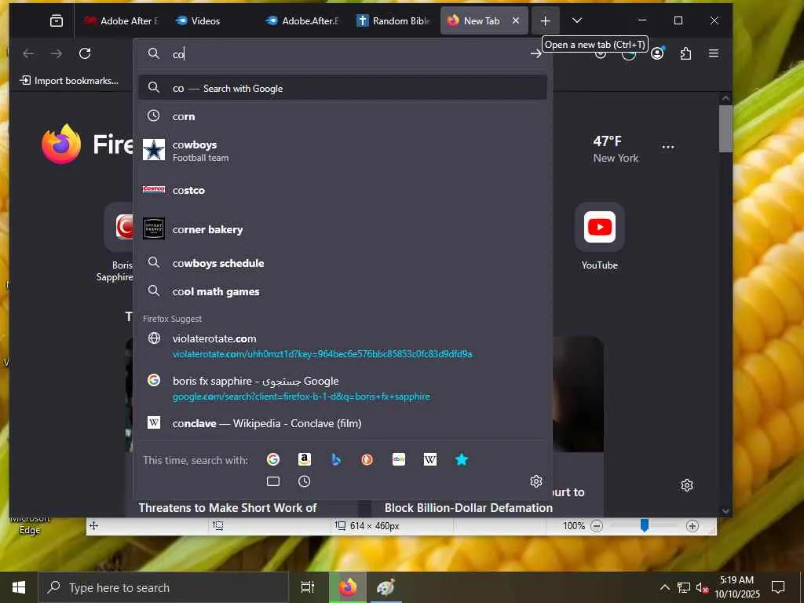Click Import bookmarks in bookmarks toolbar

click(69, 81)
